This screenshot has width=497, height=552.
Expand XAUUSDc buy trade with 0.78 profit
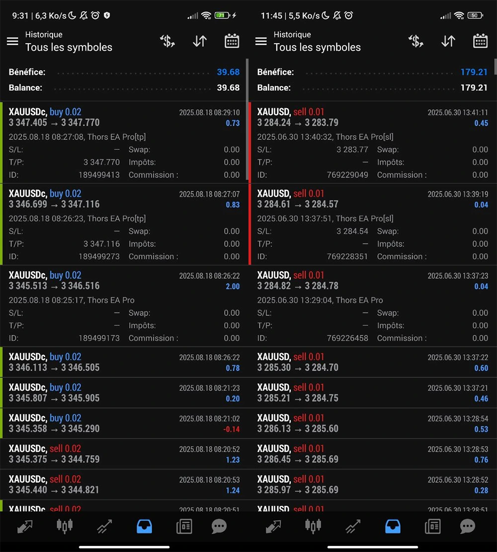click(124, 362)
